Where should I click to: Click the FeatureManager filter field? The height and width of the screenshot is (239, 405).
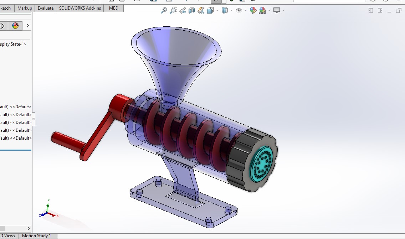click(x=15, y=35)
